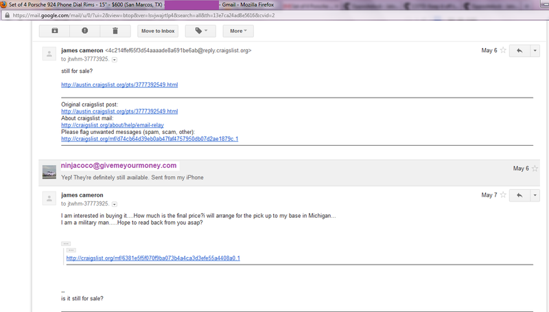Image resolution: width=549 pixels, height=312 pixels.
Task: Open the Labels tag dropdown
Action: (200, 31)
